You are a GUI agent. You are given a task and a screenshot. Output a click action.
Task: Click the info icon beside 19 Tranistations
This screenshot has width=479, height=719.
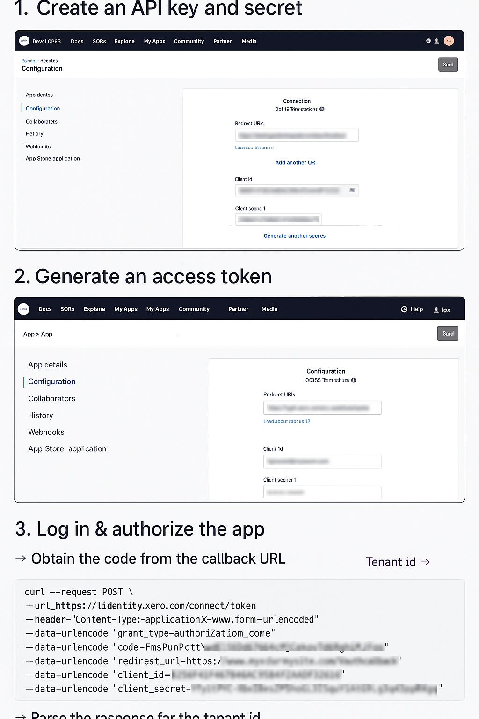pos(322,109)
